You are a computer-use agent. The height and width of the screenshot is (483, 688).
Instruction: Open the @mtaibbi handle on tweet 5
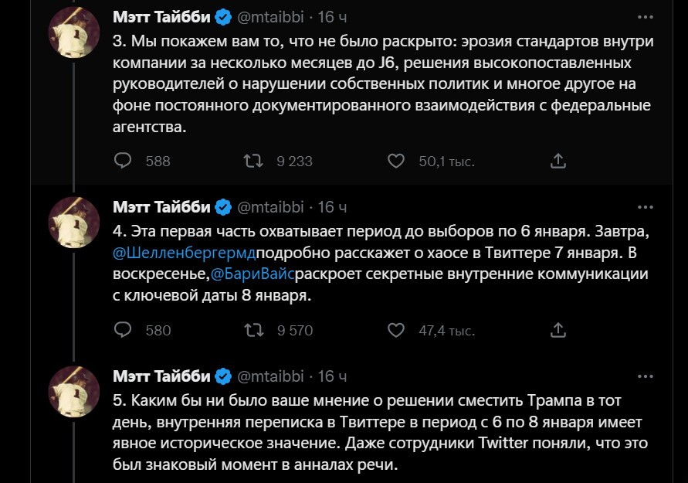(271, 376)
